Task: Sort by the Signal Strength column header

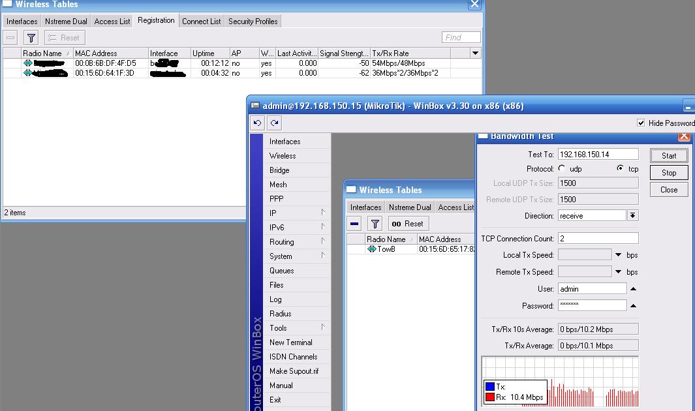Action: pyautogui.click(x=345, y=53)
